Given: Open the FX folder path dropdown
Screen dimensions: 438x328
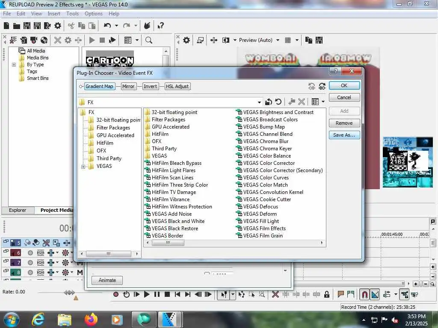Looking at the screenshot, I should click(259, 102).
